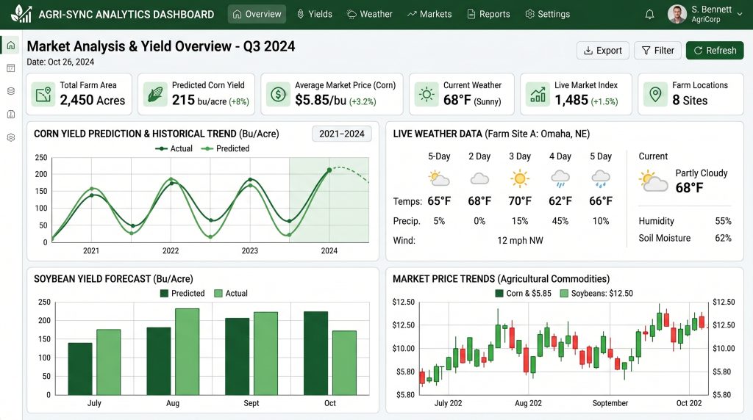Click the Predicted Corn Yield corn icon
Image resolution: width=753 pixels, height=420 pixels.
coord(155,94)
